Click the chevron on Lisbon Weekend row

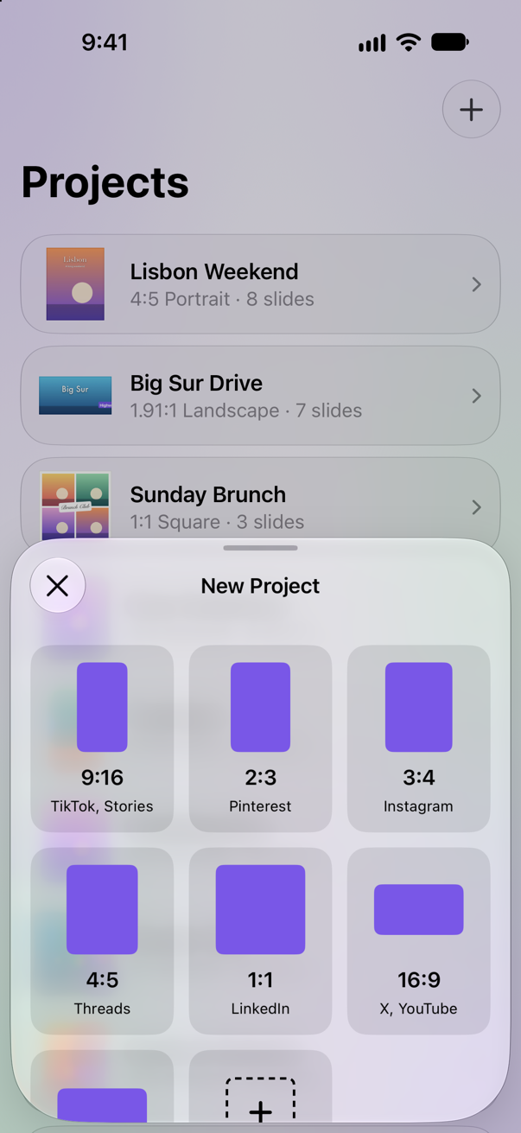476,284
